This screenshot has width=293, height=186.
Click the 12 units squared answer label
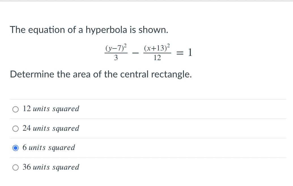(51, 109)
